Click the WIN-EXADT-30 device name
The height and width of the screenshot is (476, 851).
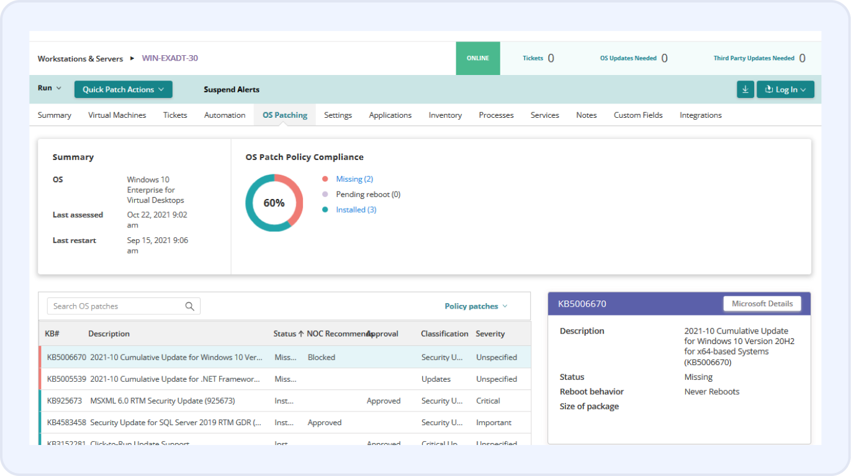(x=170, y=58)
